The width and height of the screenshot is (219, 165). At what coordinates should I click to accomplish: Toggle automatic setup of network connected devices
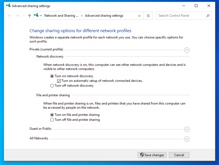point(59,81)
